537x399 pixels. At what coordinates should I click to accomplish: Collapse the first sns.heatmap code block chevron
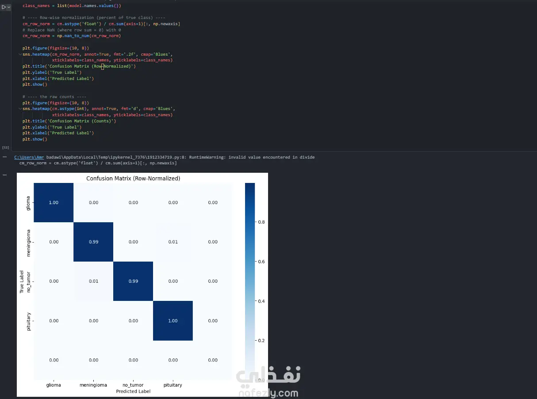coord(20,54)
